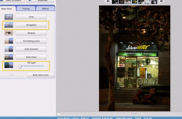Screen dimensions: 182x119
Task: Apply I'm Feeling Lucky fix
Action: coord(31,41)
